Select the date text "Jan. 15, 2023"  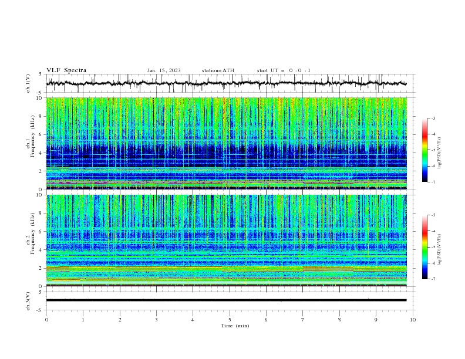tap(164, 70)
